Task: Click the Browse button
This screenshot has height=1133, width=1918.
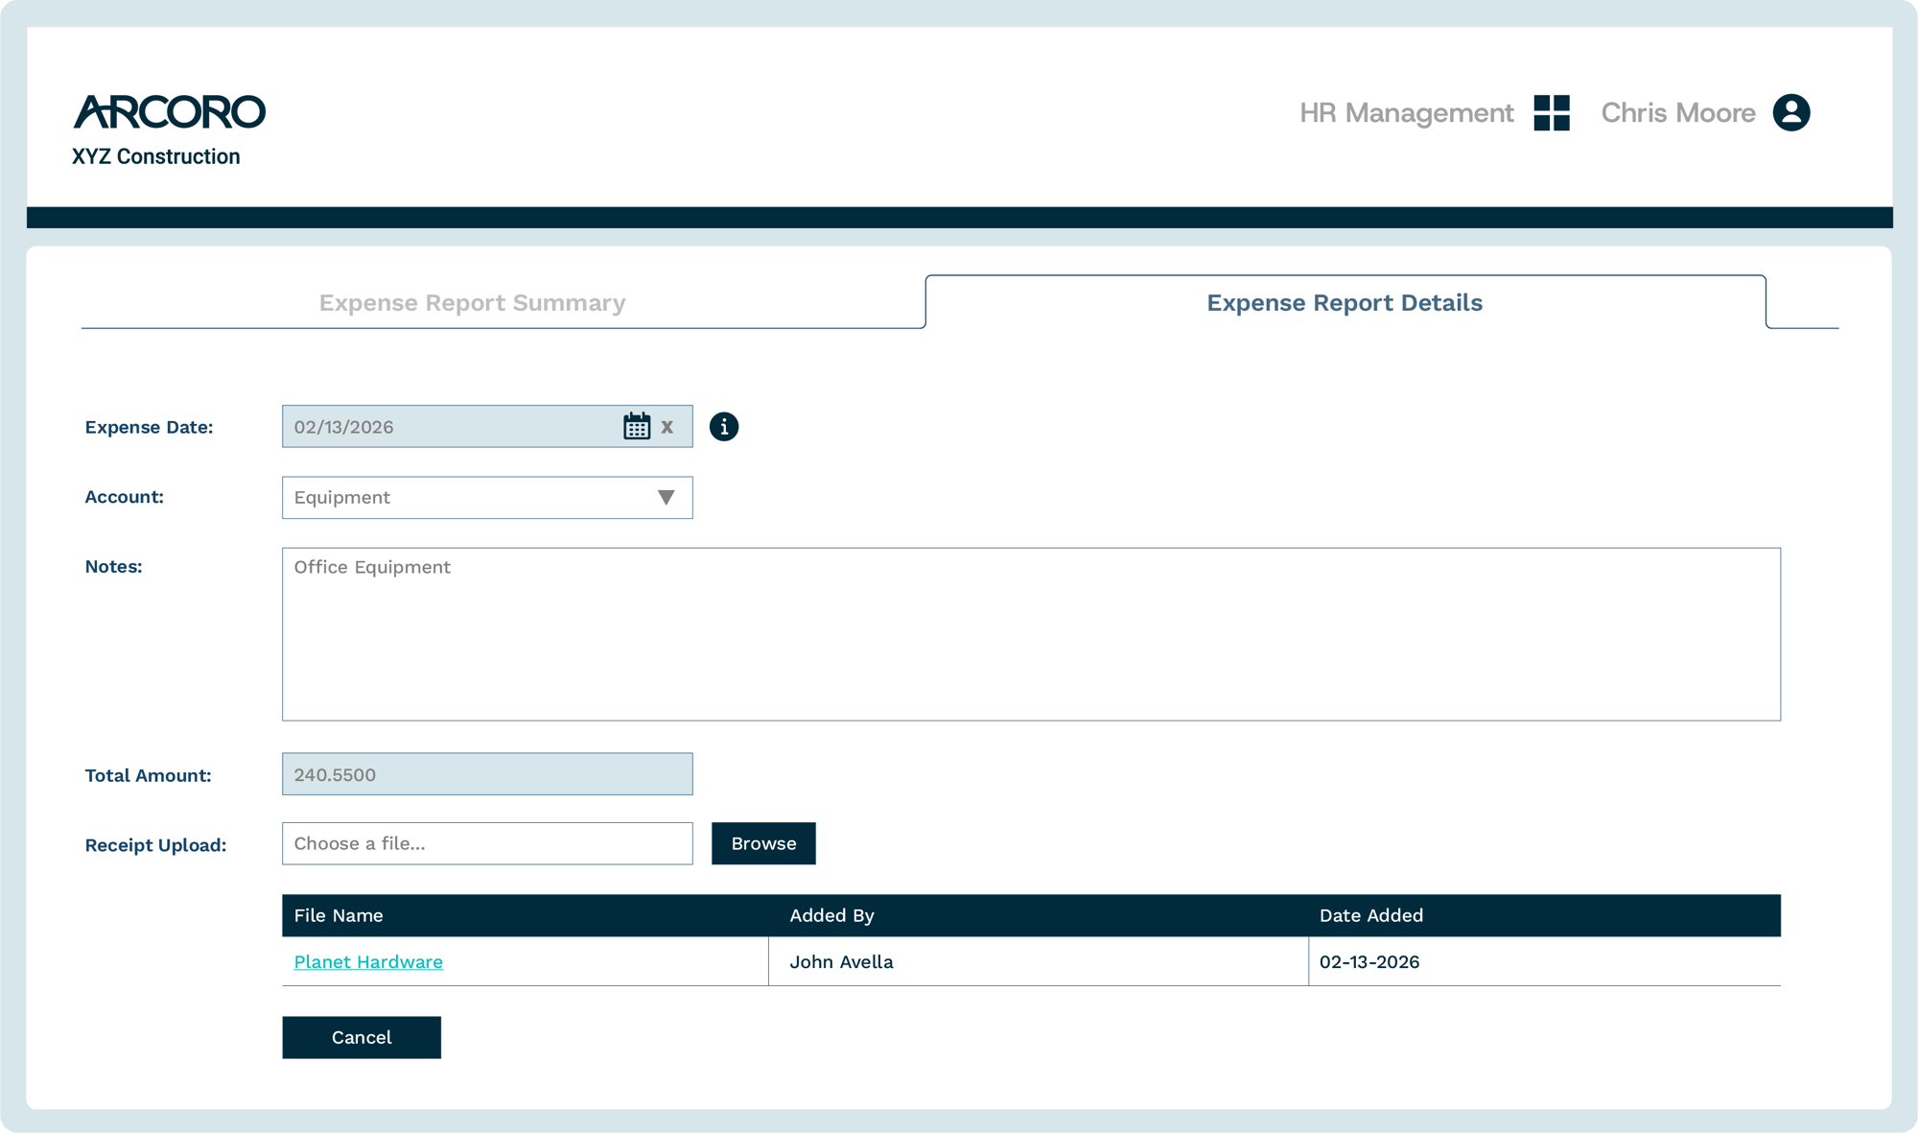Action: tap(763, 843)
